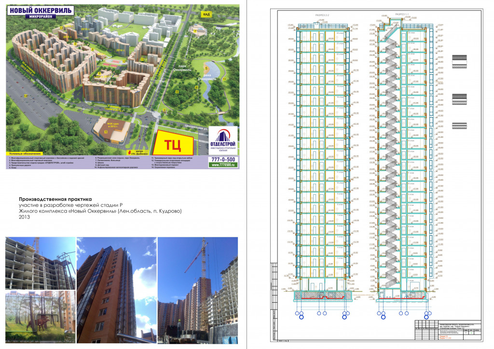494x349 pixels.
Task: Click yellow marker 7 near КАД
Action: click(195, 31)
